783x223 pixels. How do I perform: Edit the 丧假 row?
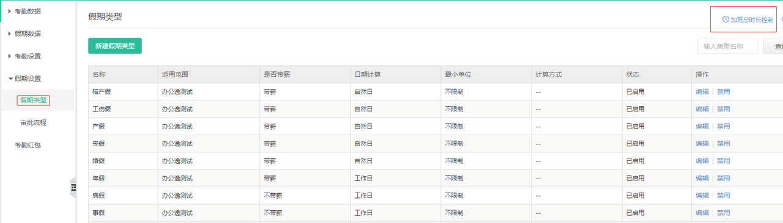[702, 144]
